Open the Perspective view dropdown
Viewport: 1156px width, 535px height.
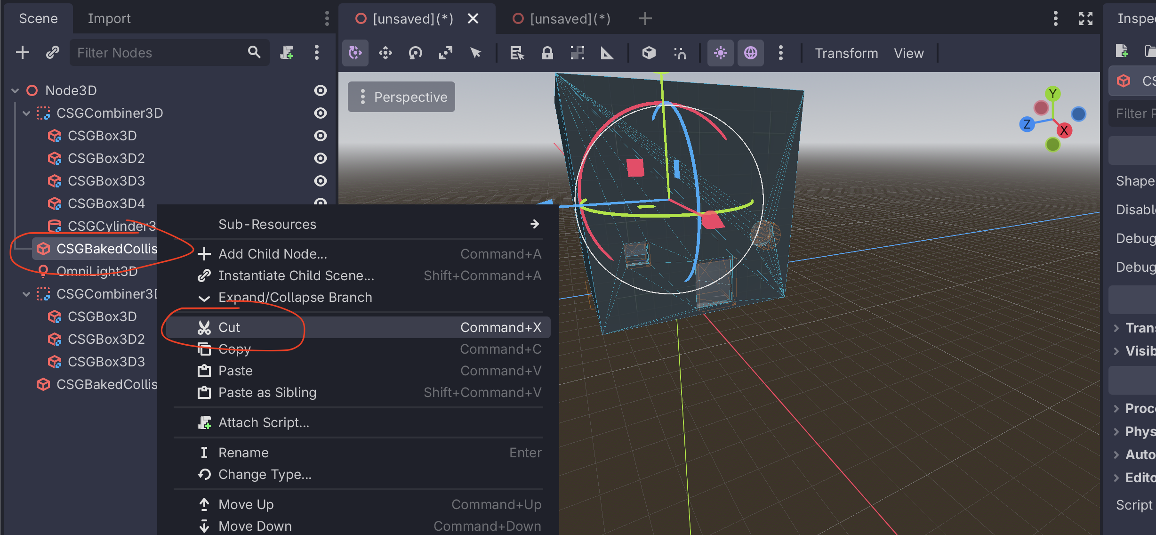(401, 97)
